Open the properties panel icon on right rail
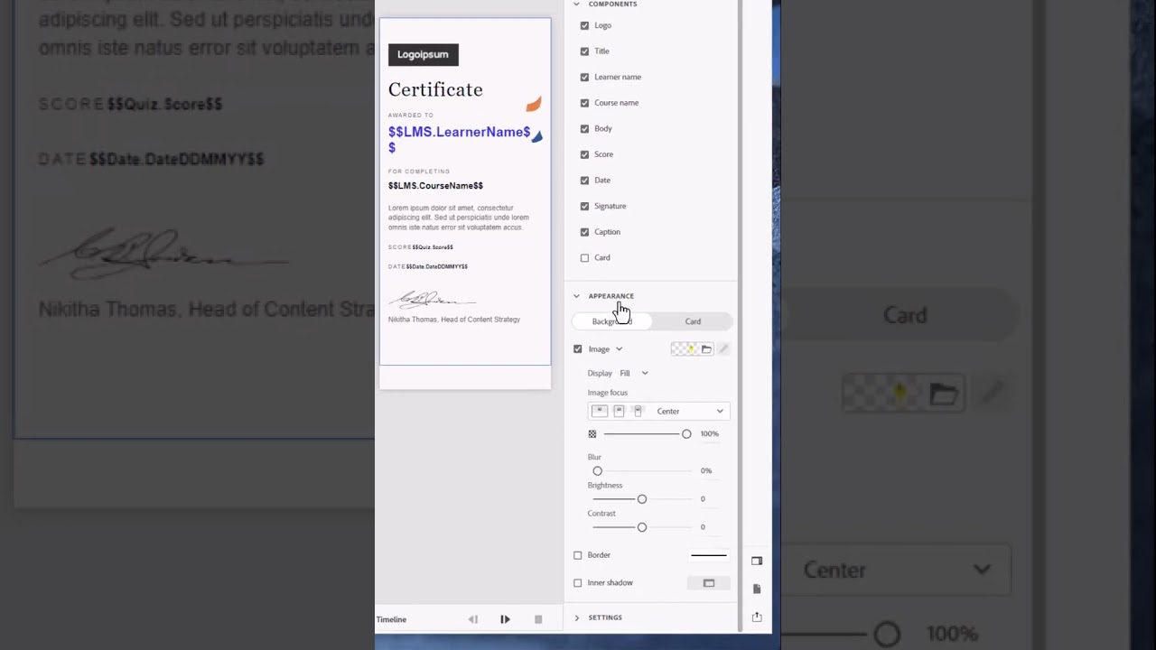1156x650 pixels. 757,561
